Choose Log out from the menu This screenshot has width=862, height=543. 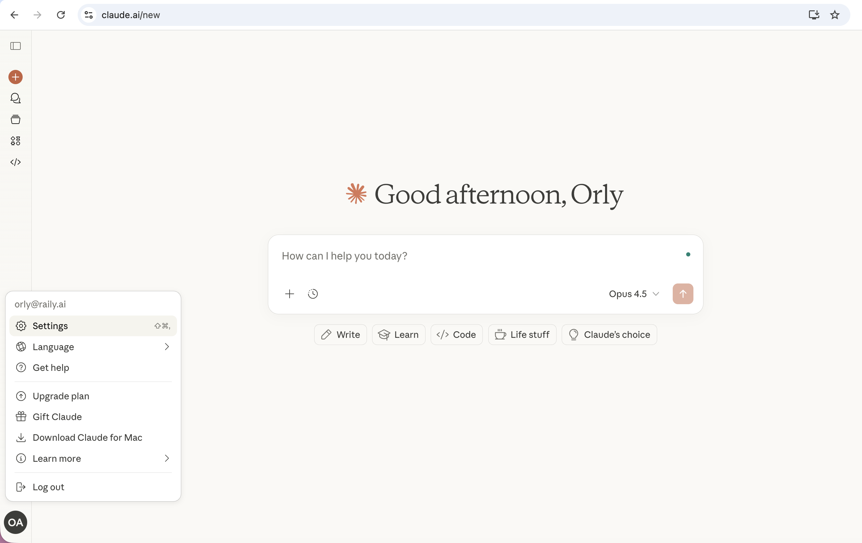[x=48, y=487]
